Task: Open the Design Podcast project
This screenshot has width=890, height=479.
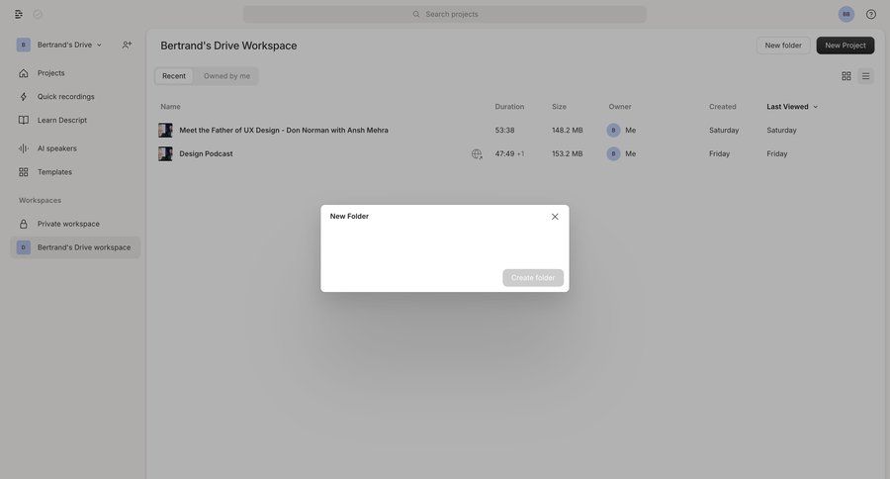Action: pyautogui.click(x=206, y=154)
